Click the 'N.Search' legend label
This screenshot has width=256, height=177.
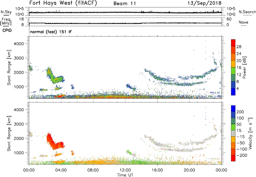point(247,12)
